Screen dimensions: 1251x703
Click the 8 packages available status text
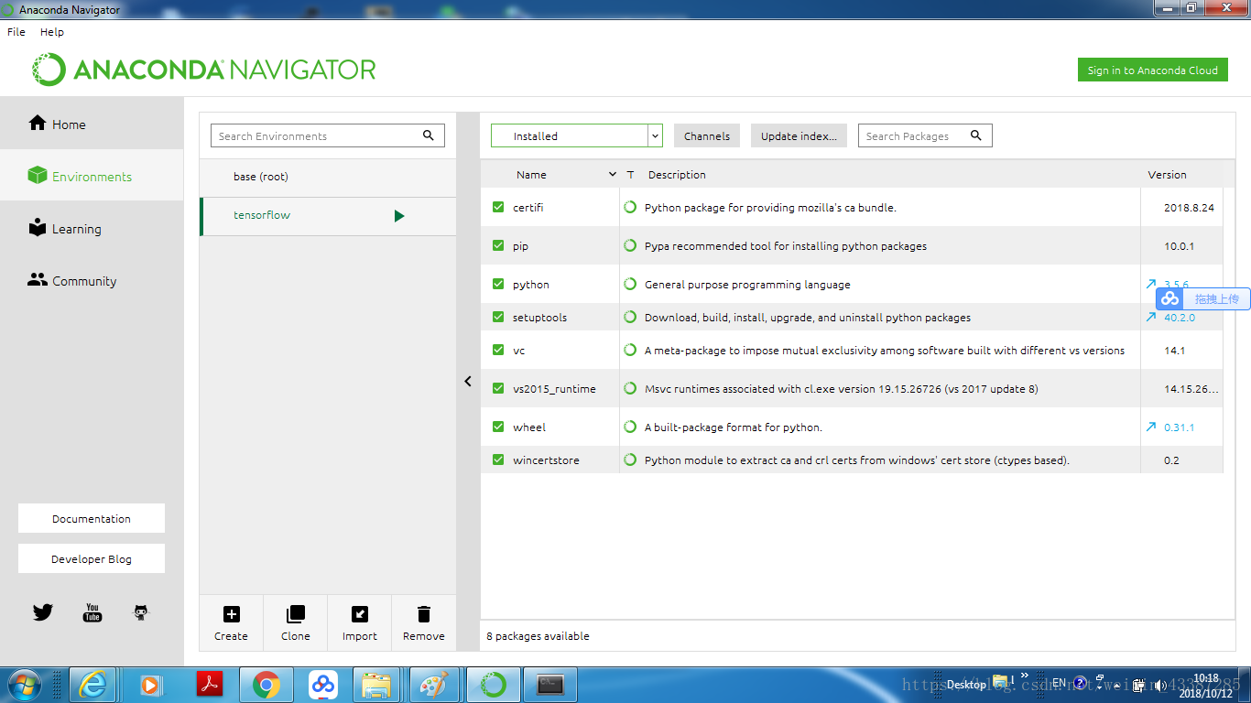pyautogui.click(x=538, y=635)
